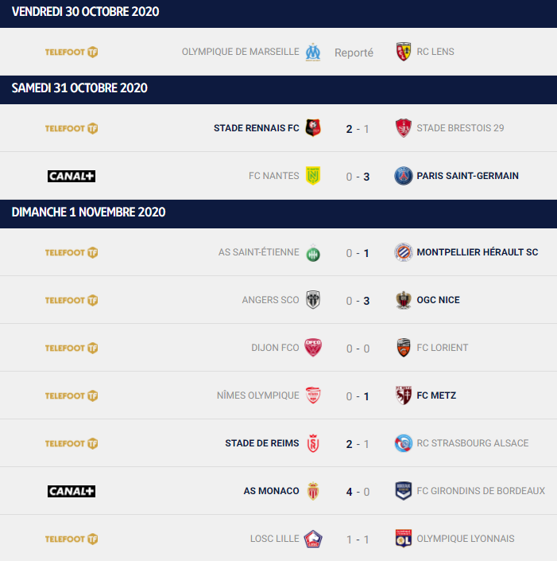Click the Stade Rennais FC crest
Screen dimensions: 557x561
[313, 128]
